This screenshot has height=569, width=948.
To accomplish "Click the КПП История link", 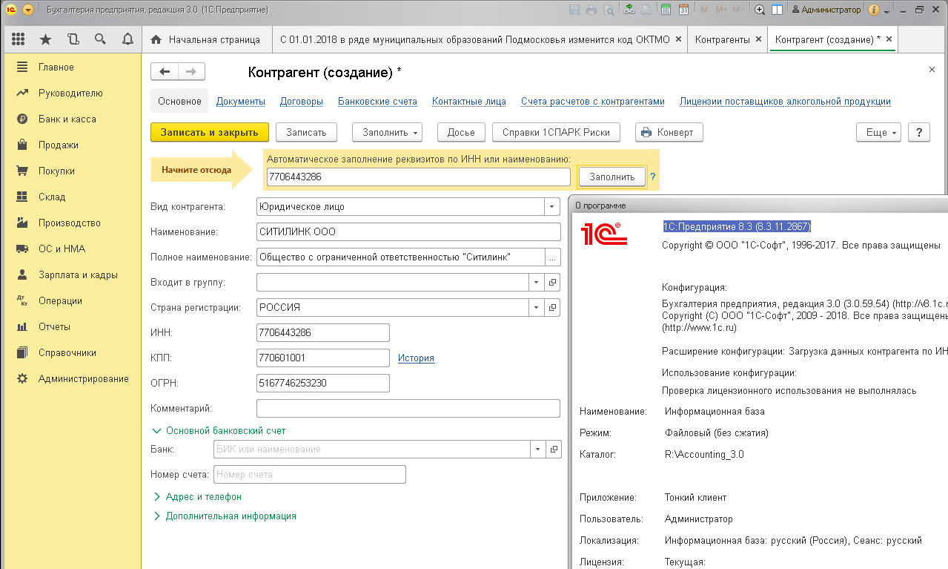I will pos(416,358).
